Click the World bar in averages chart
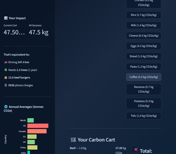 pyautogui.click(x=30, y=120)
